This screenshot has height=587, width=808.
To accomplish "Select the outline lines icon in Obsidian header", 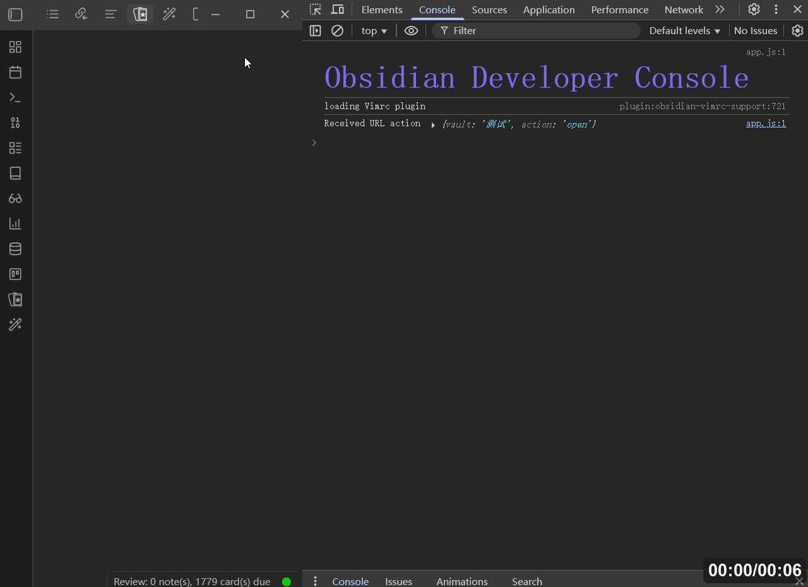I will pos(110,14).
